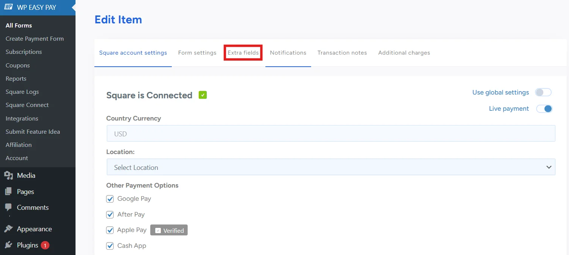This screenshot has width=569, height=255.
Task: Uncheck the Google Pay checkbox
Action: pyautogui.click(x=110, y=199)
